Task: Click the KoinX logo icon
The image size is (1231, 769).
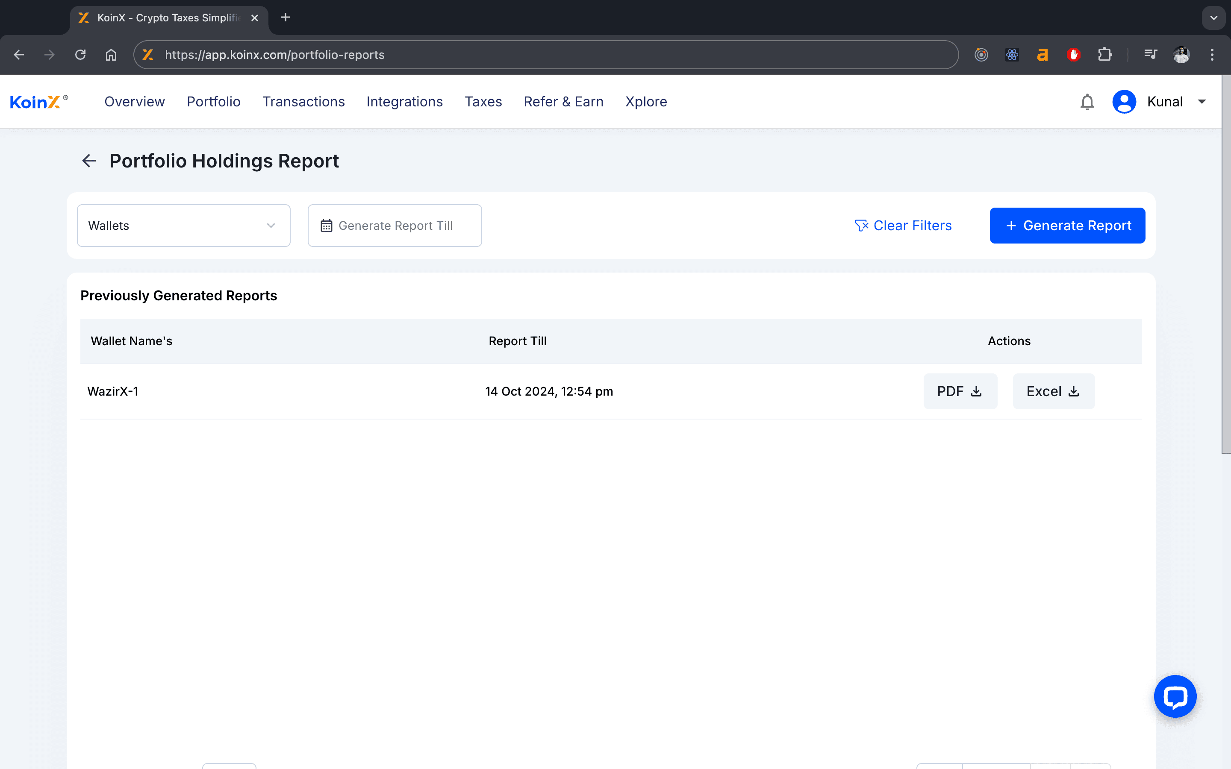Action: 37,101
